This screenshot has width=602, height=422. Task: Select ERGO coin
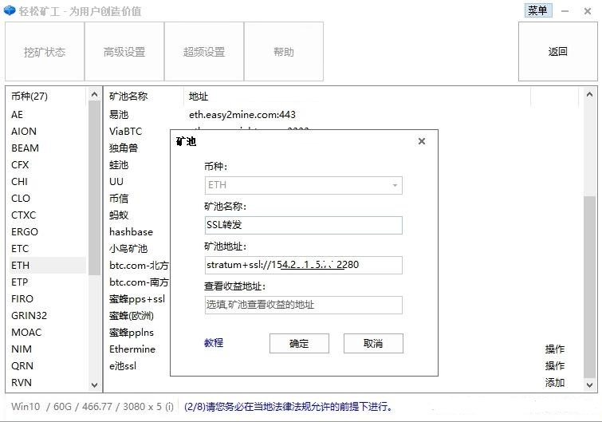(x=25, y=232)
